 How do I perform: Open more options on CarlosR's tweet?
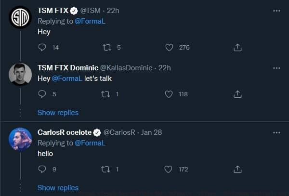click(x=276, y=132)
